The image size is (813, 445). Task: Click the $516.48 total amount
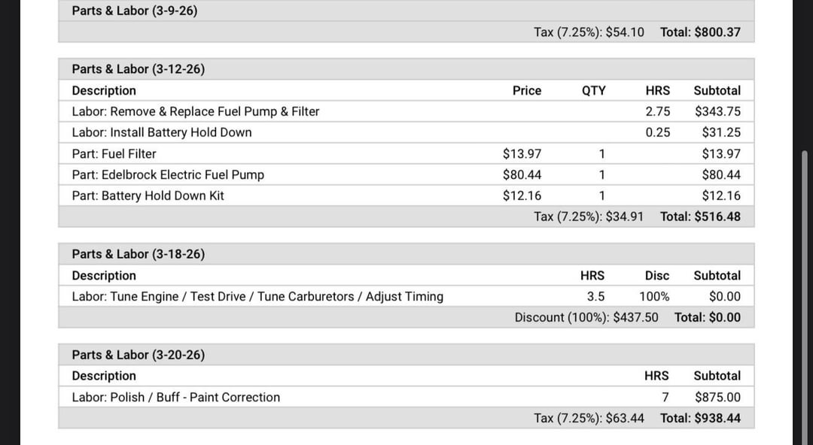coord(717,216)
